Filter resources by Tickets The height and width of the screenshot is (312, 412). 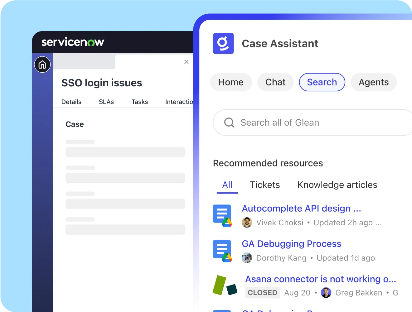coord(265,185)
